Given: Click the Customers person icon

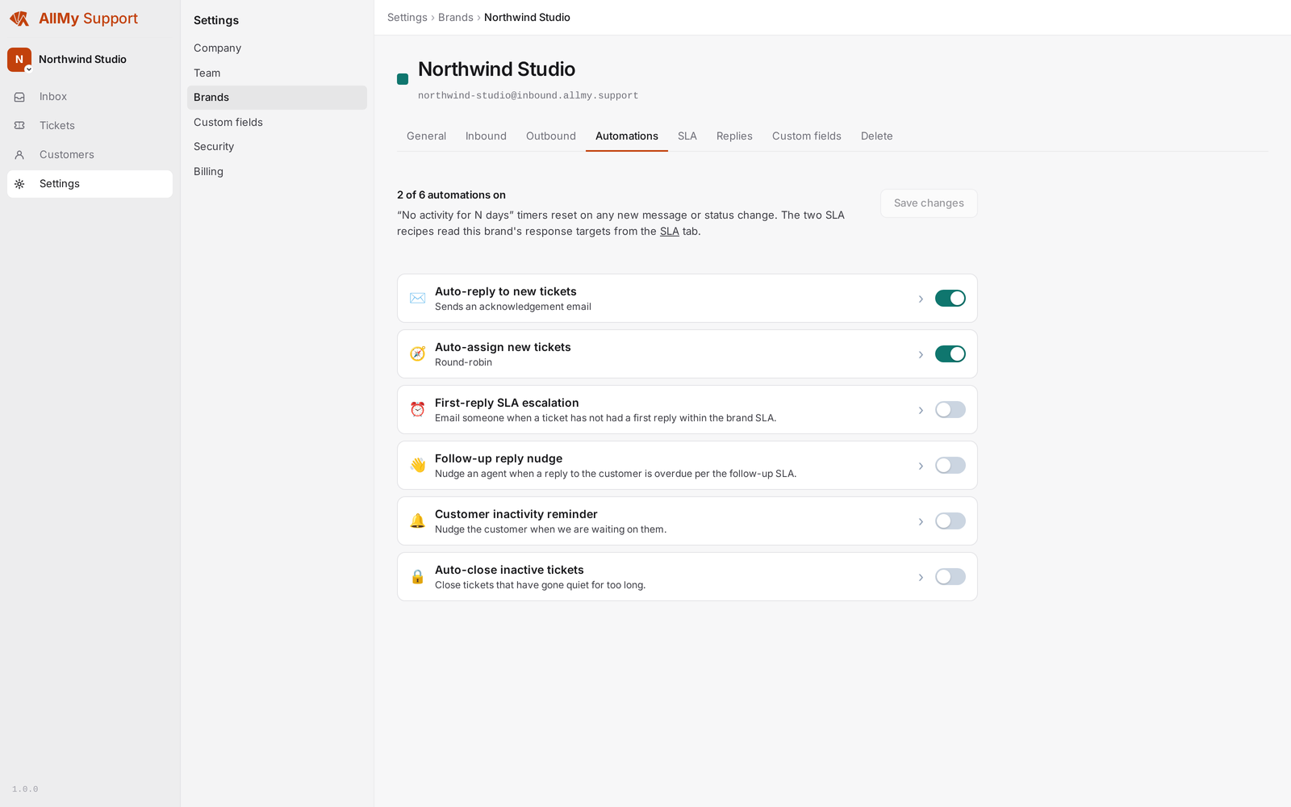Looking at the screenshot, I should (19, 155).
